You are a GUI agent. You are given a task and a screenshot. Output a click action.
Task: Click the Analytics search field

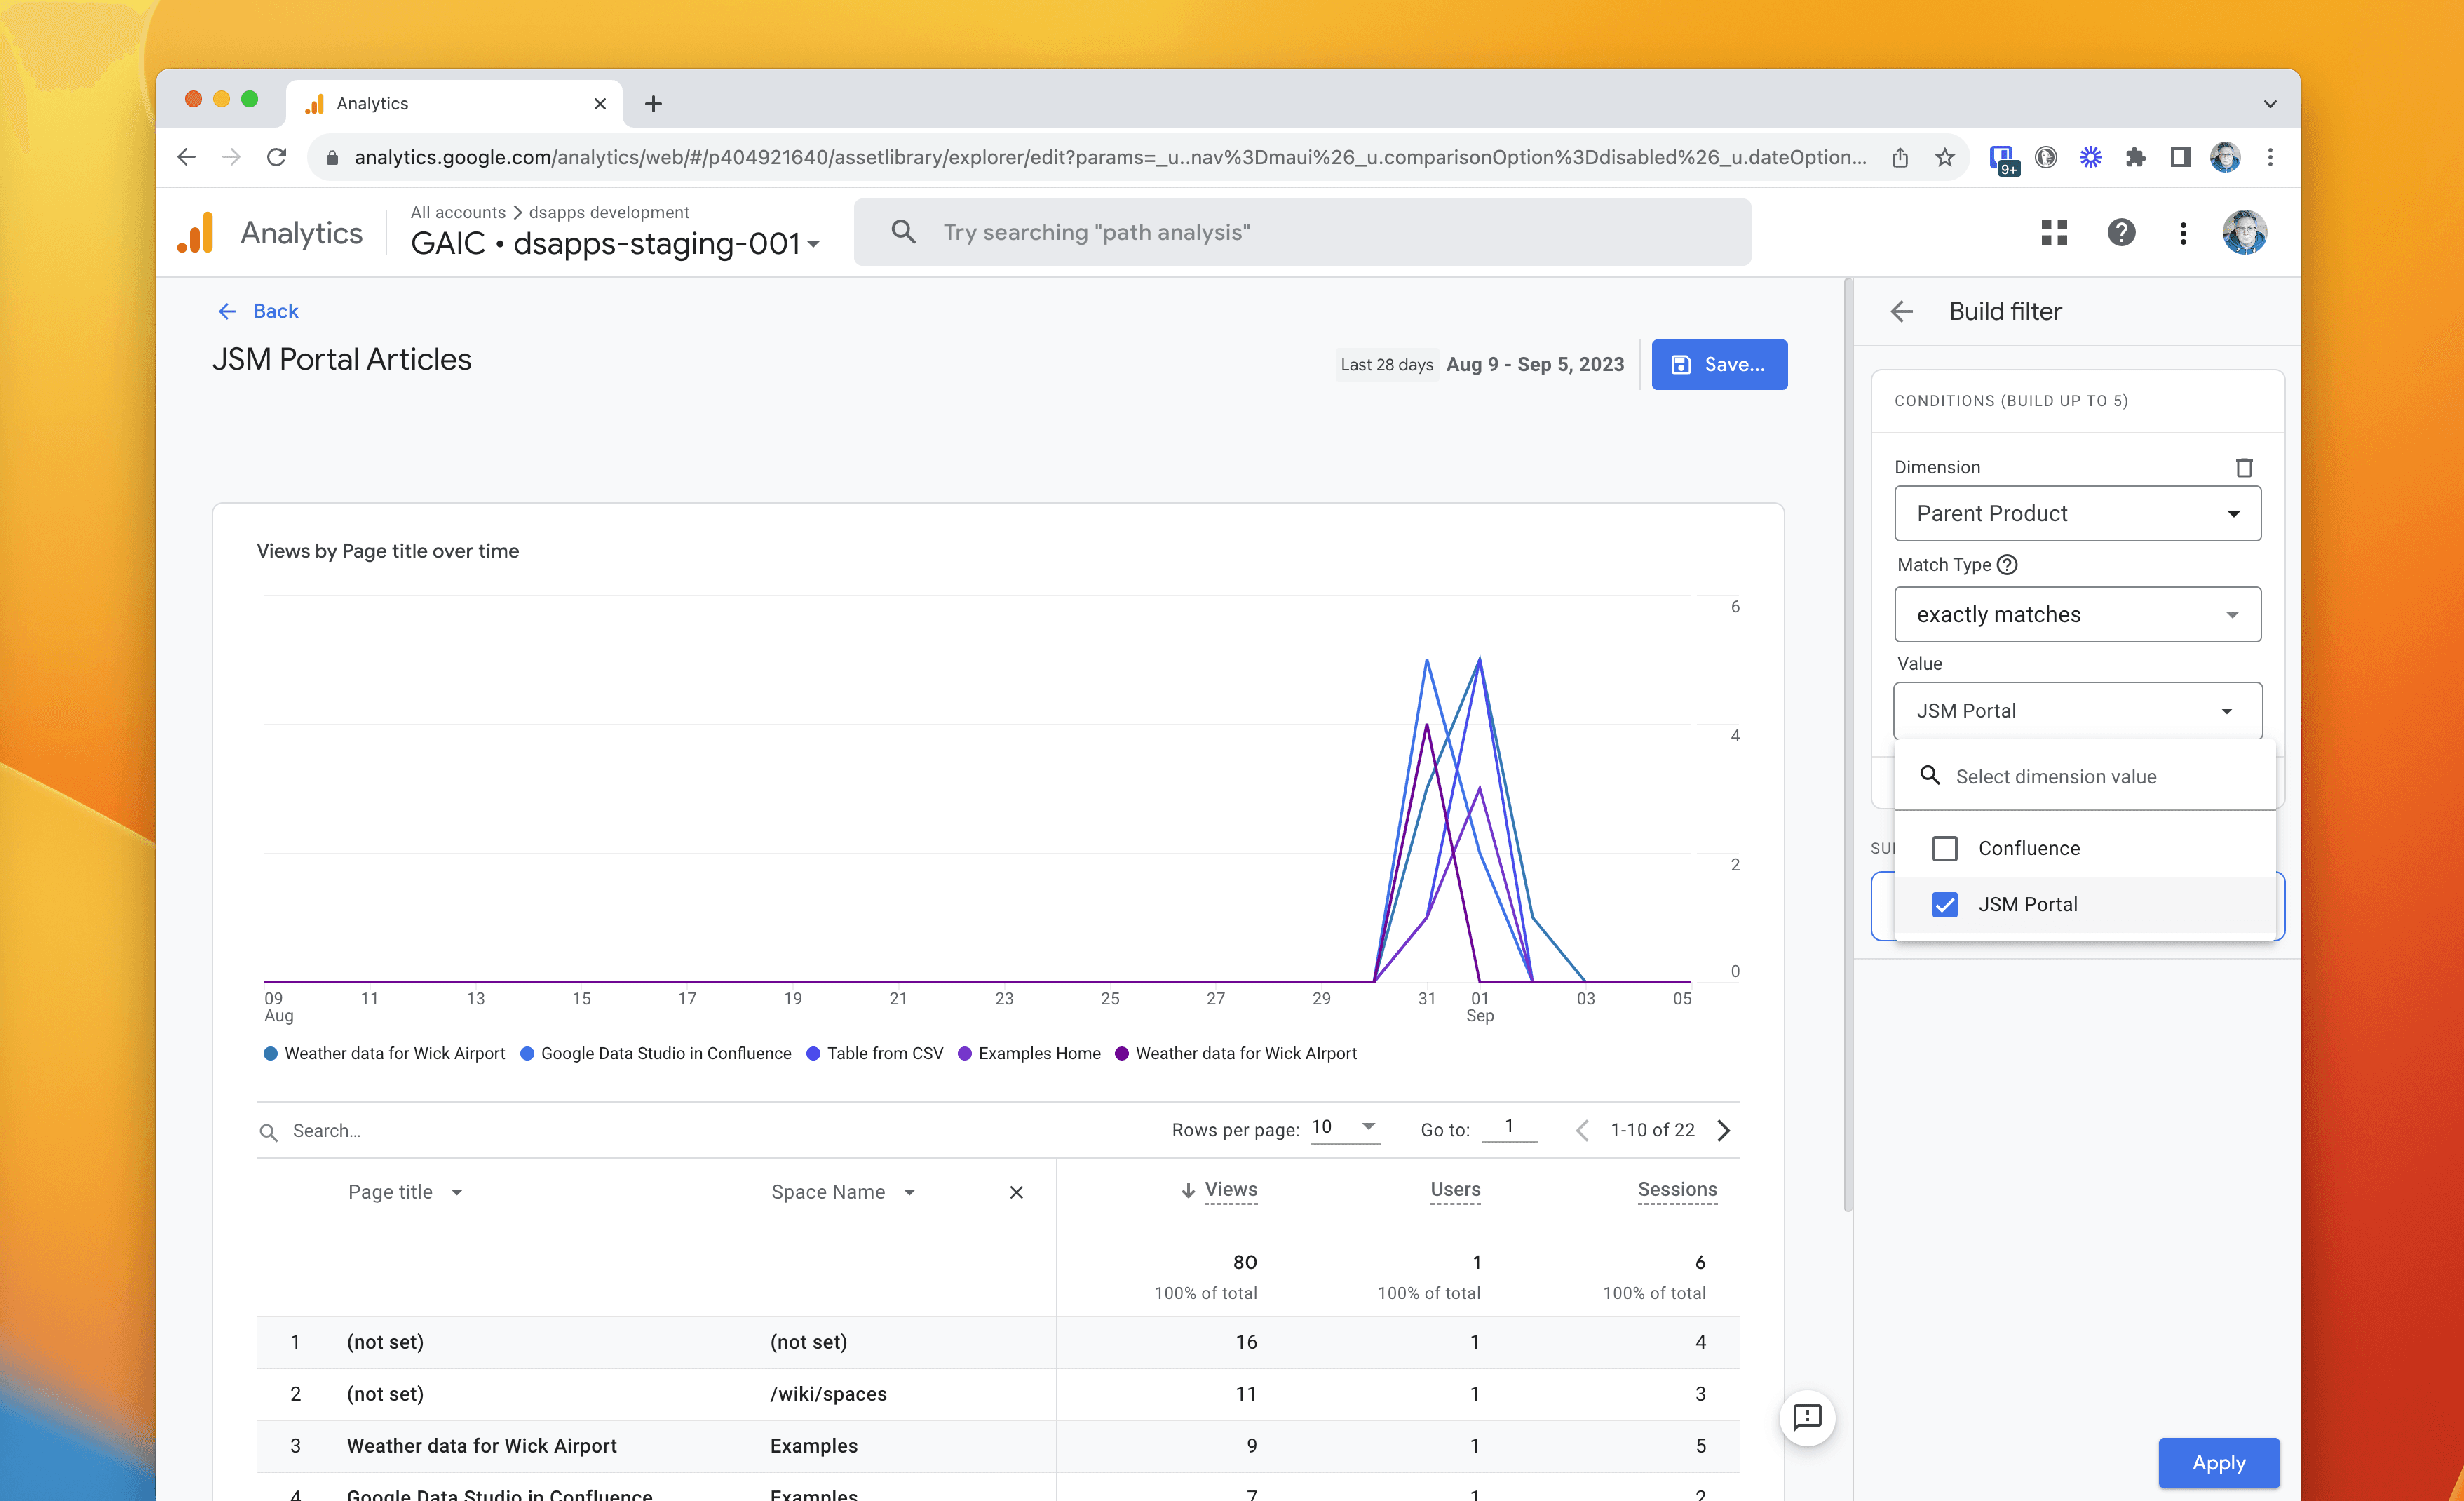[x=1302, y=232]
